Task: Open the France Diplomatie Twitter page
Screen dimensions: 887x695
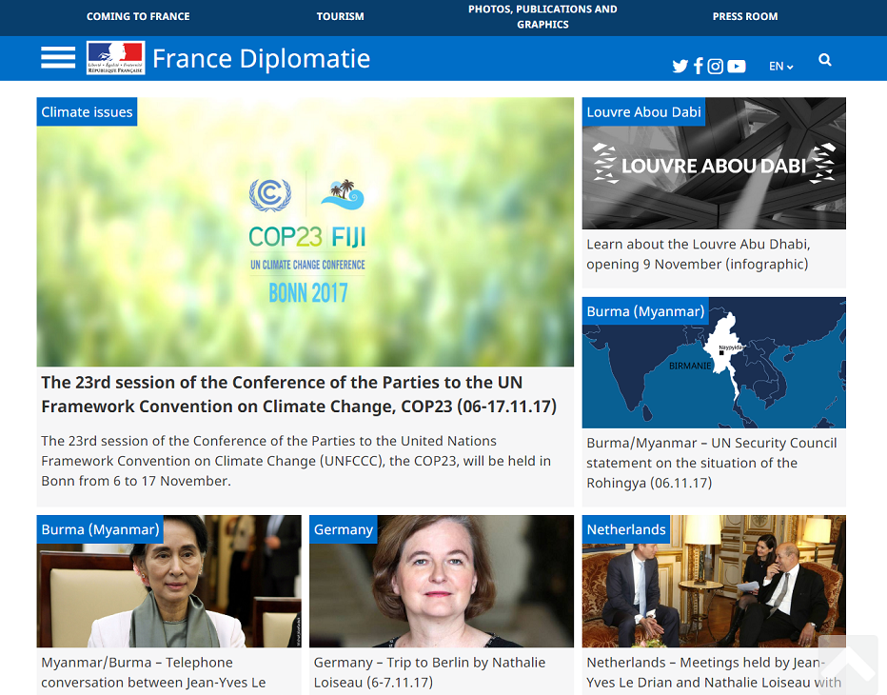Action: [x=680, y=67]
